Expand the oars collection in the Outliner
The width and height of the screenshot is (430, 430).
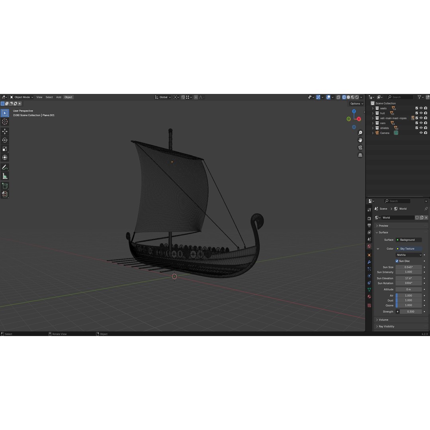click(373, 123)
